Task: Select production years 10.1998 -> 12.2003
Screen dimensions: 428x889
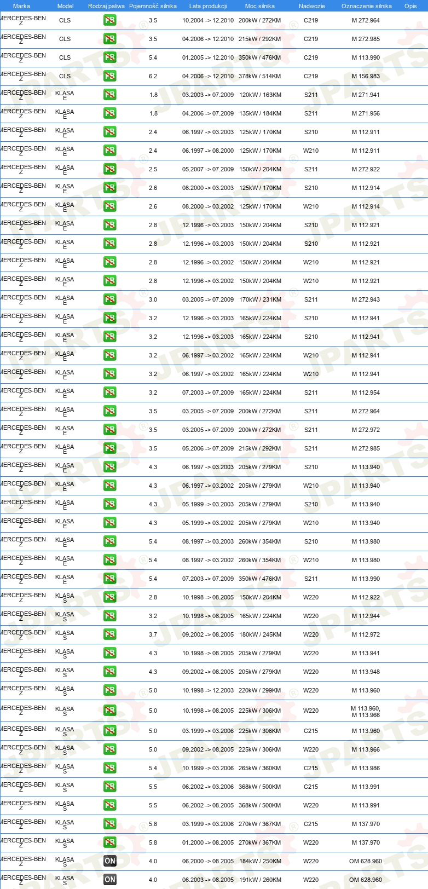Action: tap(208, 691)
